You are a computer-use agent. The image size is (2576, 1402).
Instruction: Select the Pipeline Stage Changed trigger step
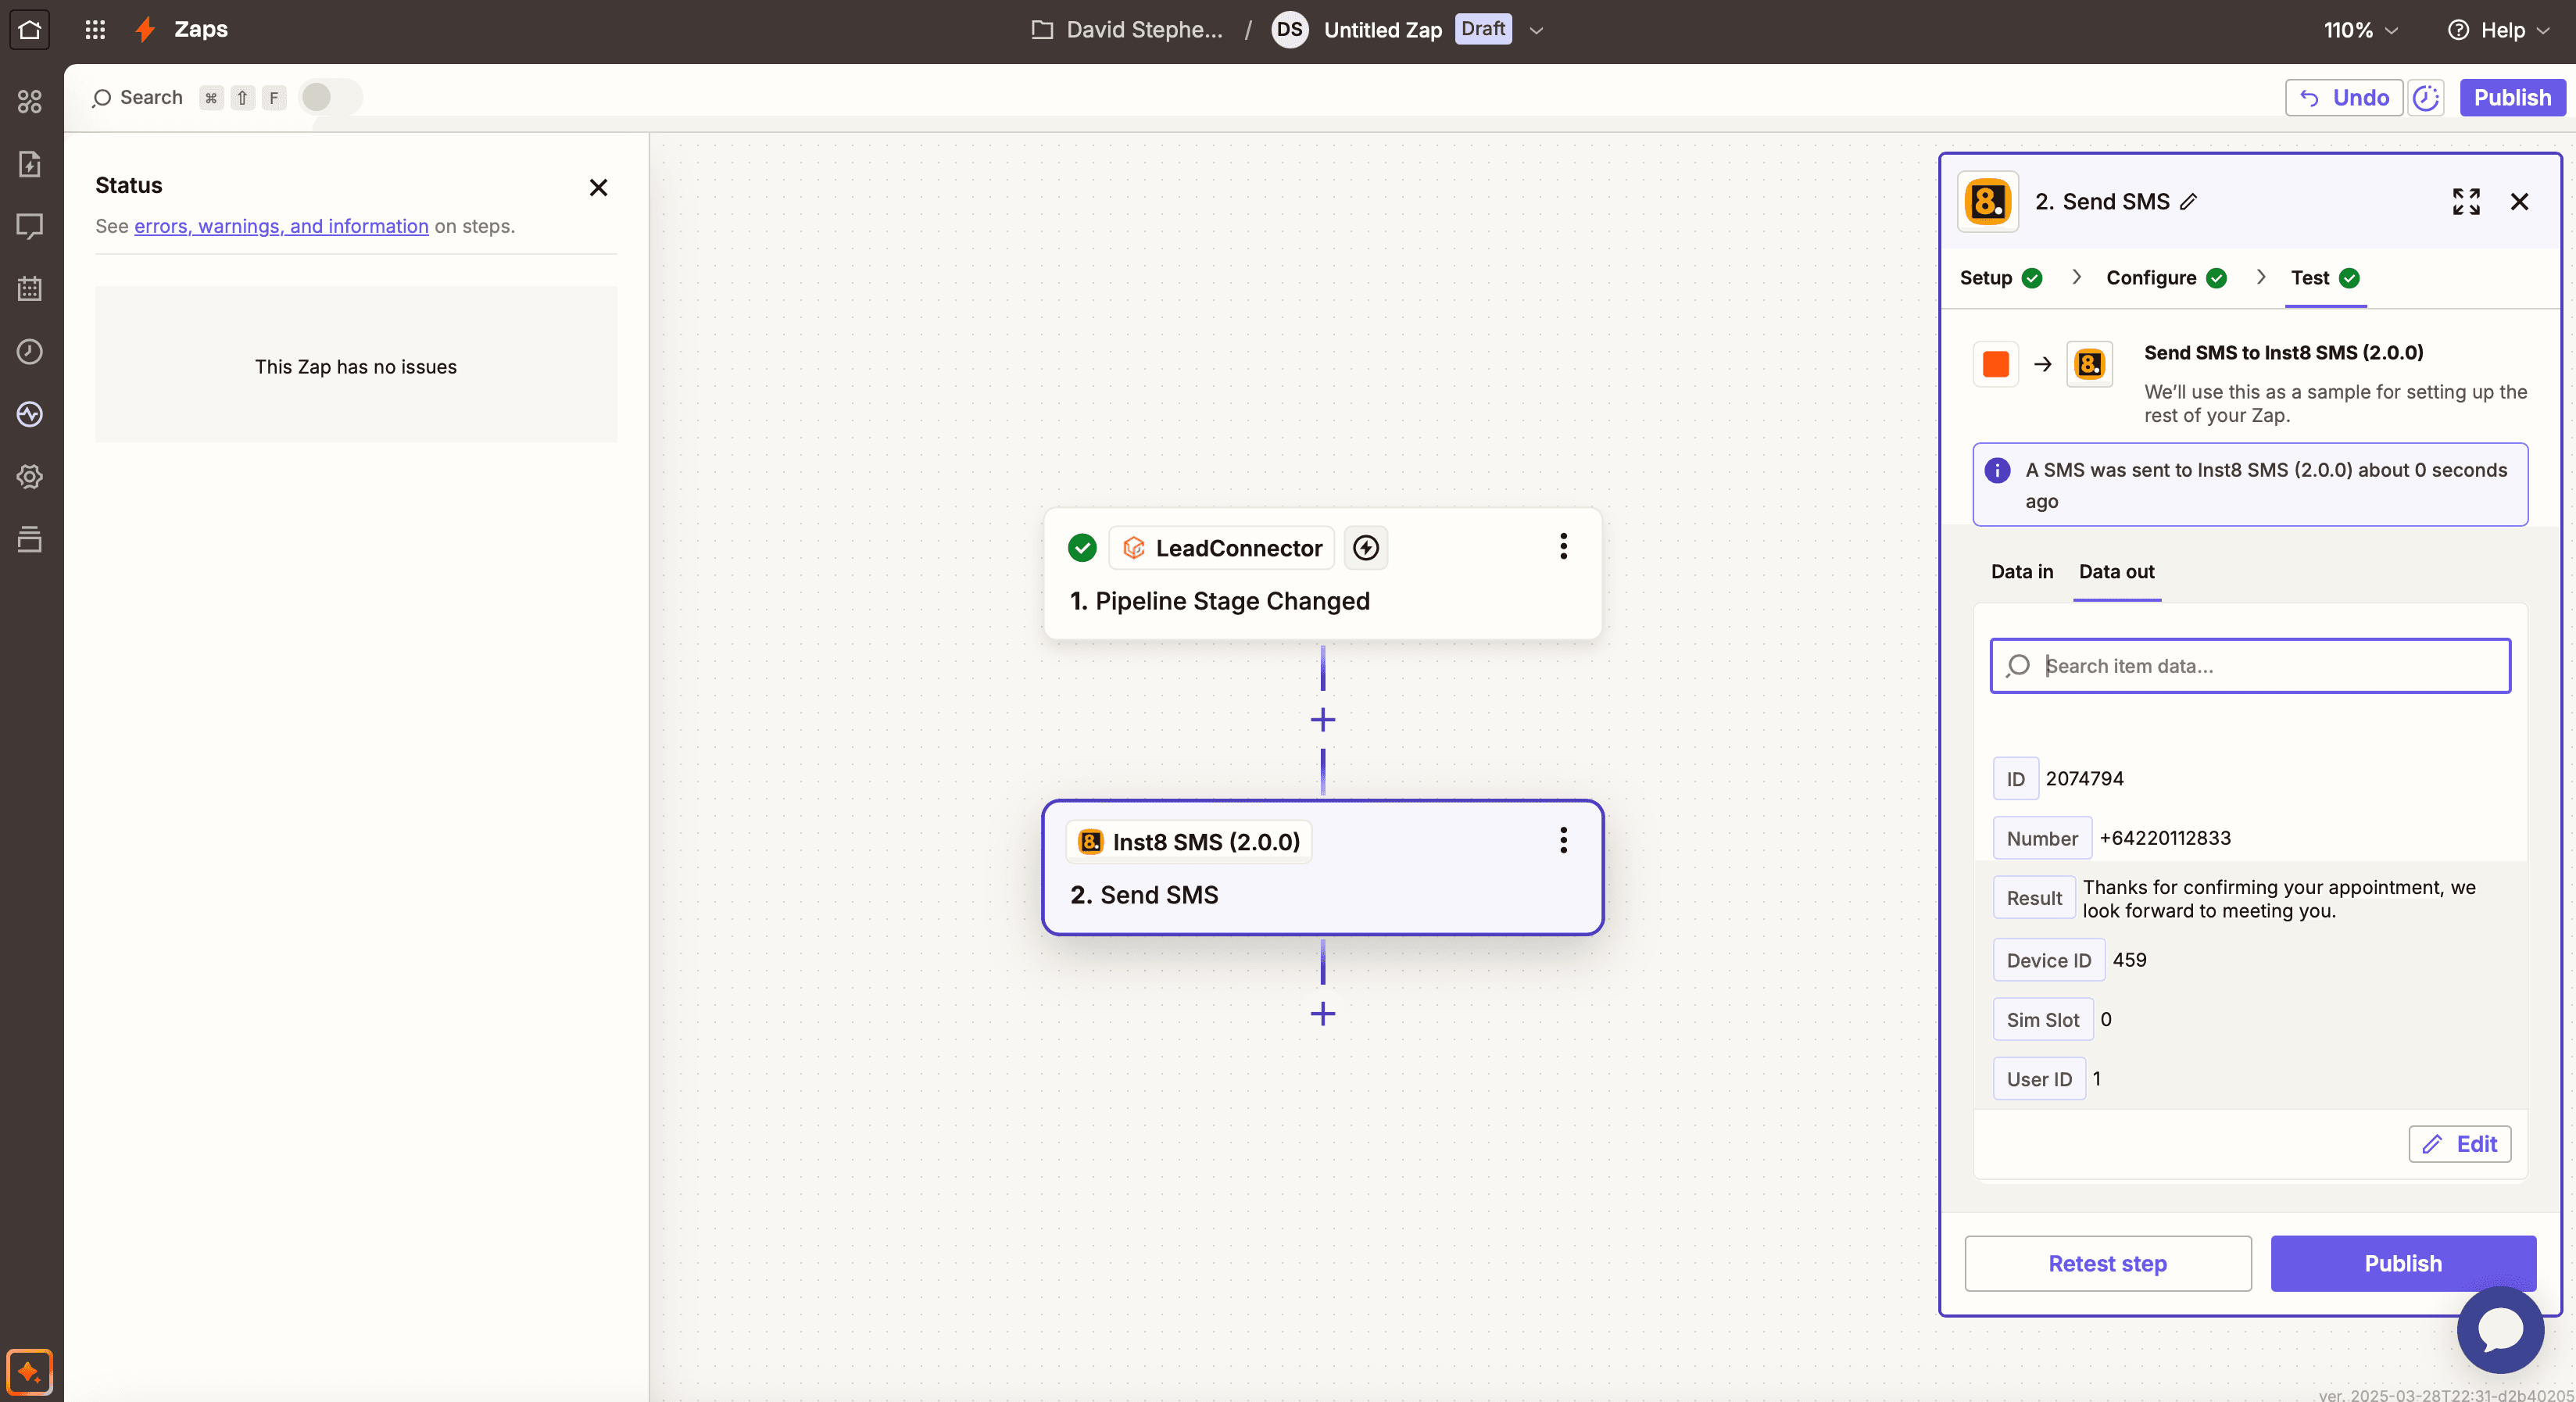coord(1322,574)
